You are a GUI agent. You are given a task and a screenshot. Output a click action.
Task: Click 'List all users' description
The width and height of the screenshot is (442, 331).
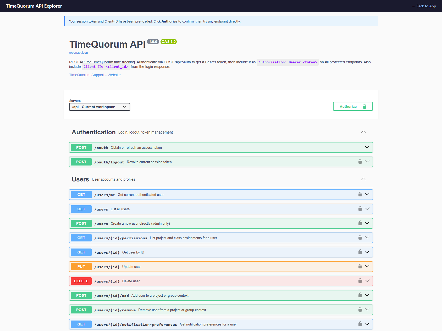pyautogui.click(x=120, y=209)
